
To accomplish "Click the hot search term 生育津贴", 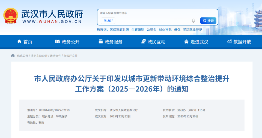I will pos(138,30).
